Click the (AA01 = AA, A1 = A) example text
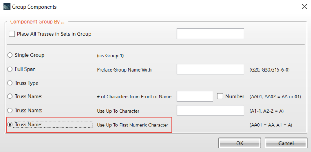This screenshot has width=311, height=152. point(271,125)
